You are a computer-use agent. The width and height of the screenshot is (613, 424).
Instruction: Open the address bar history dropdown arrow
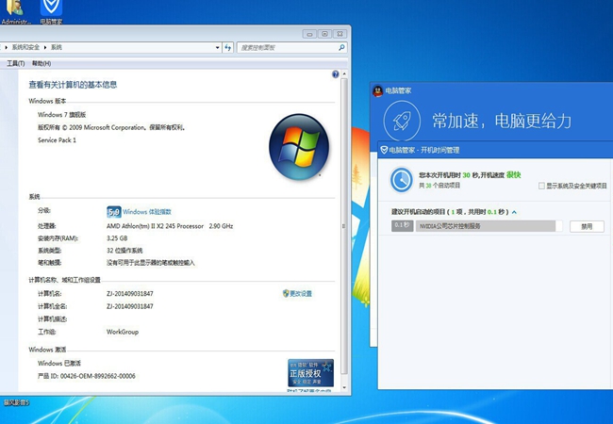pos(217,48)
